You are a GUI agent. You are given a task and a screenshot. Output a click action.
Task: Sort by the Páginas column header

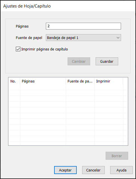tap(43, 81)
